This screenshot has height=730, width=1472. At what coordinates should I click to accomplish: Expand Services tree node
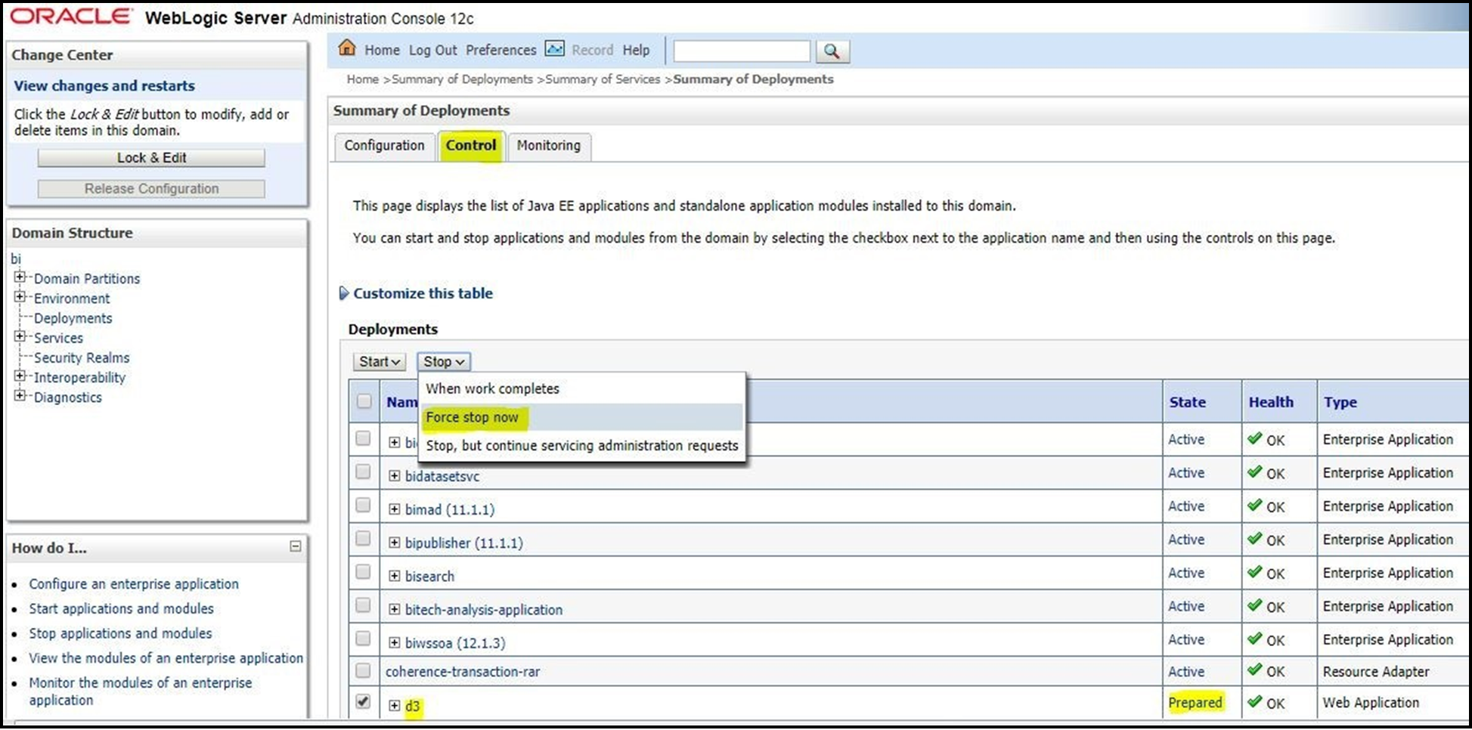[20, 336]
